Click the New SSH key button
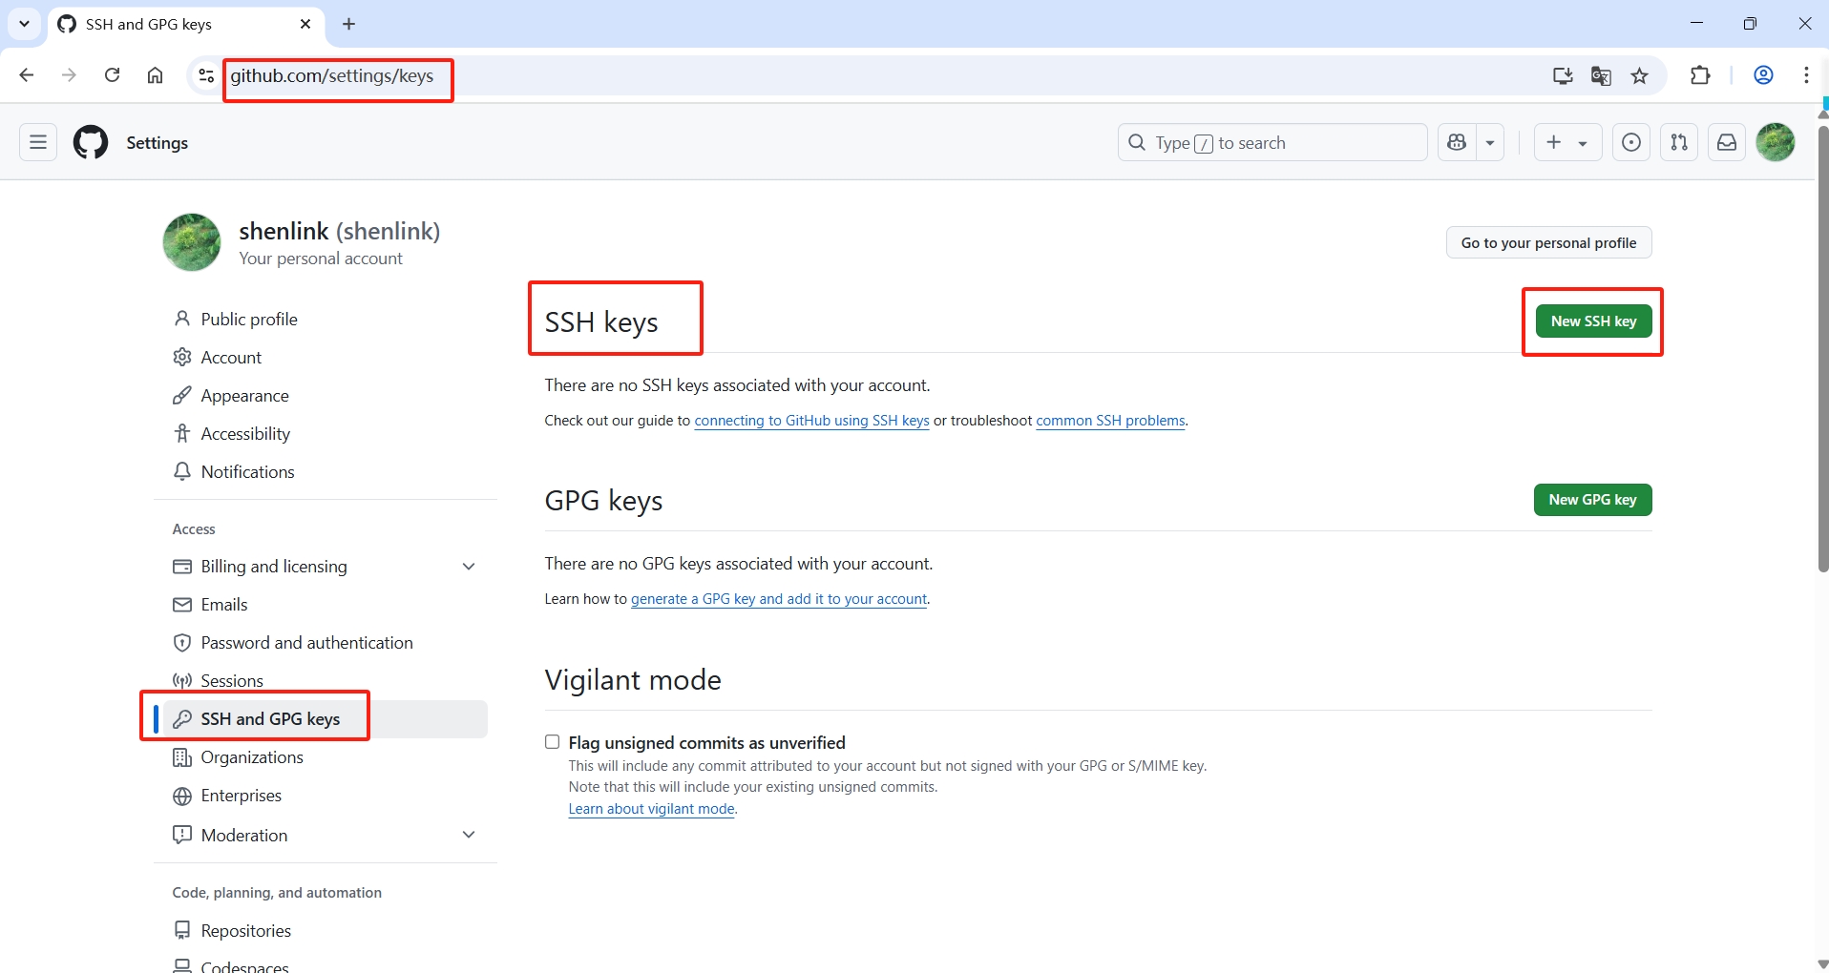 pos(1593,321)
